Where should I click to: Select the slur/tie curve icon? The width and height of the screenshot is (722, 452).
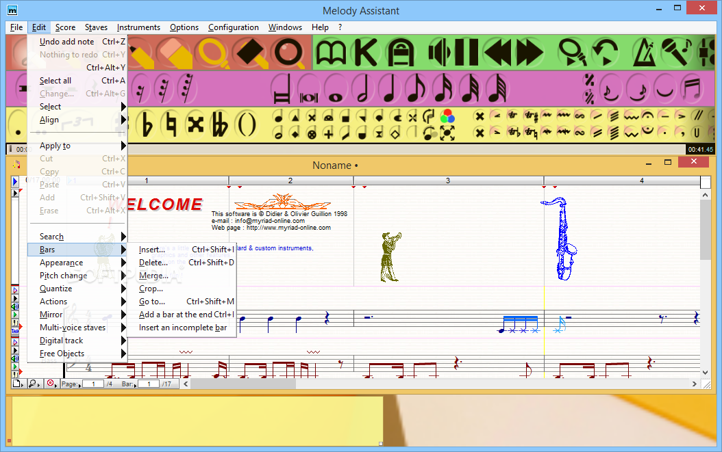point(665,89)
